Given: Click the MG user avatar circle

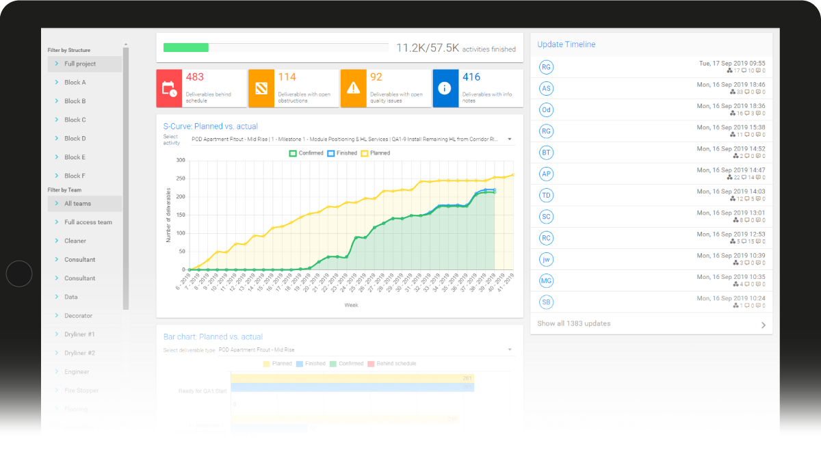Looking at the screenshot, I should click(546, 281).
